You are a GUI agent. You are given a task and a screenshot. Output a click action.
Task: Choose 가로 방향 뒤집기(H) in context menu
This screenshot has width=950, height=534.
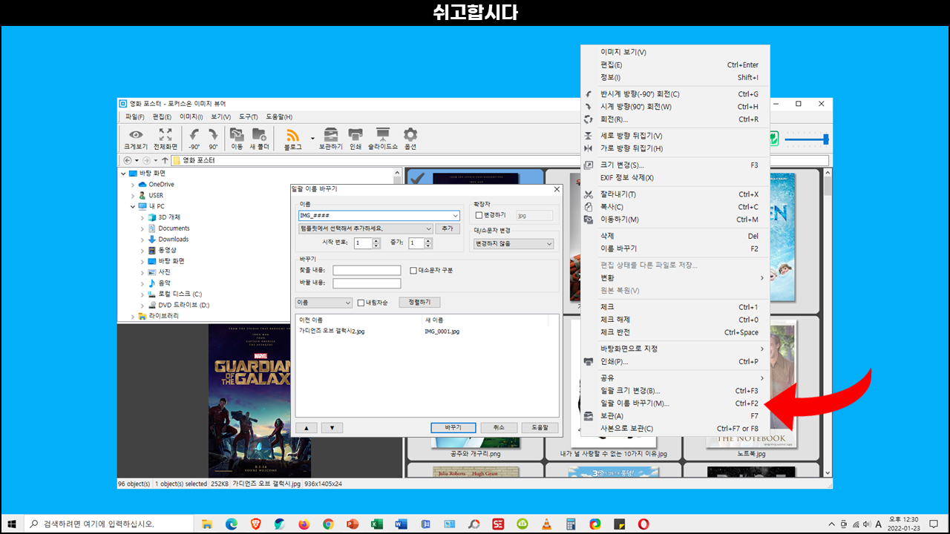675,148
